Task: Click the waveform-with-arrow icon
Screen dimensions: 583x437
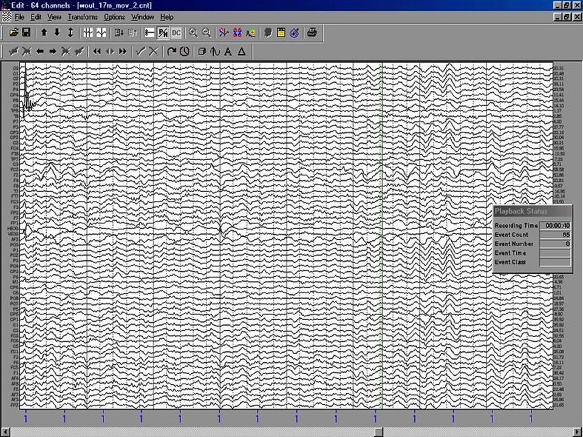Action: (x=215, y=51)
